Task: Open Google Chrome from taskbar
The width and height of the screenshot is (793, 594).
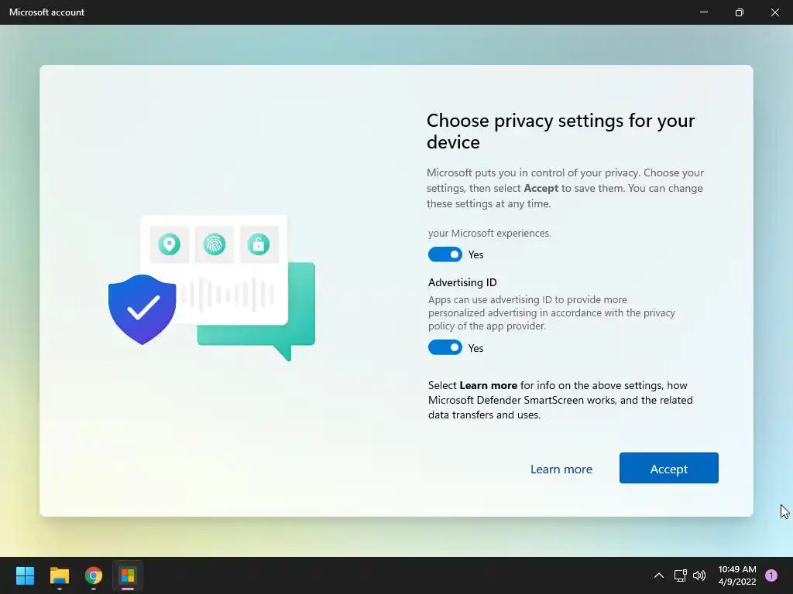Action: click(x=94, y=575)
